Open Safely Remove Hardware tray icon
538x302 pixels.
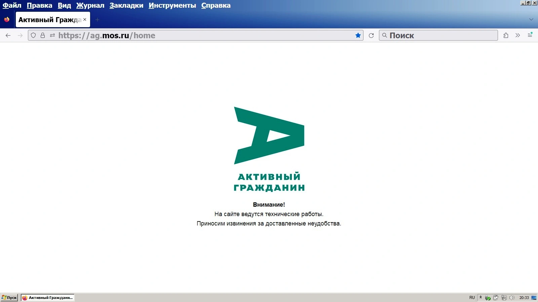[488, 298]
